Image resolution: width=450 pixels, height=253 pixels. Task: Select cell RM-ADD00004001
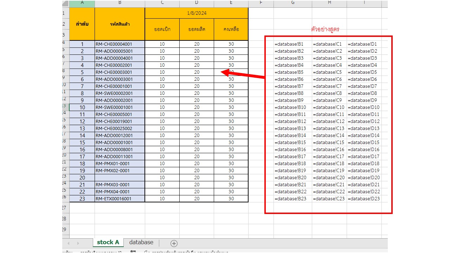pyautogui.click(x=120, y=58)
